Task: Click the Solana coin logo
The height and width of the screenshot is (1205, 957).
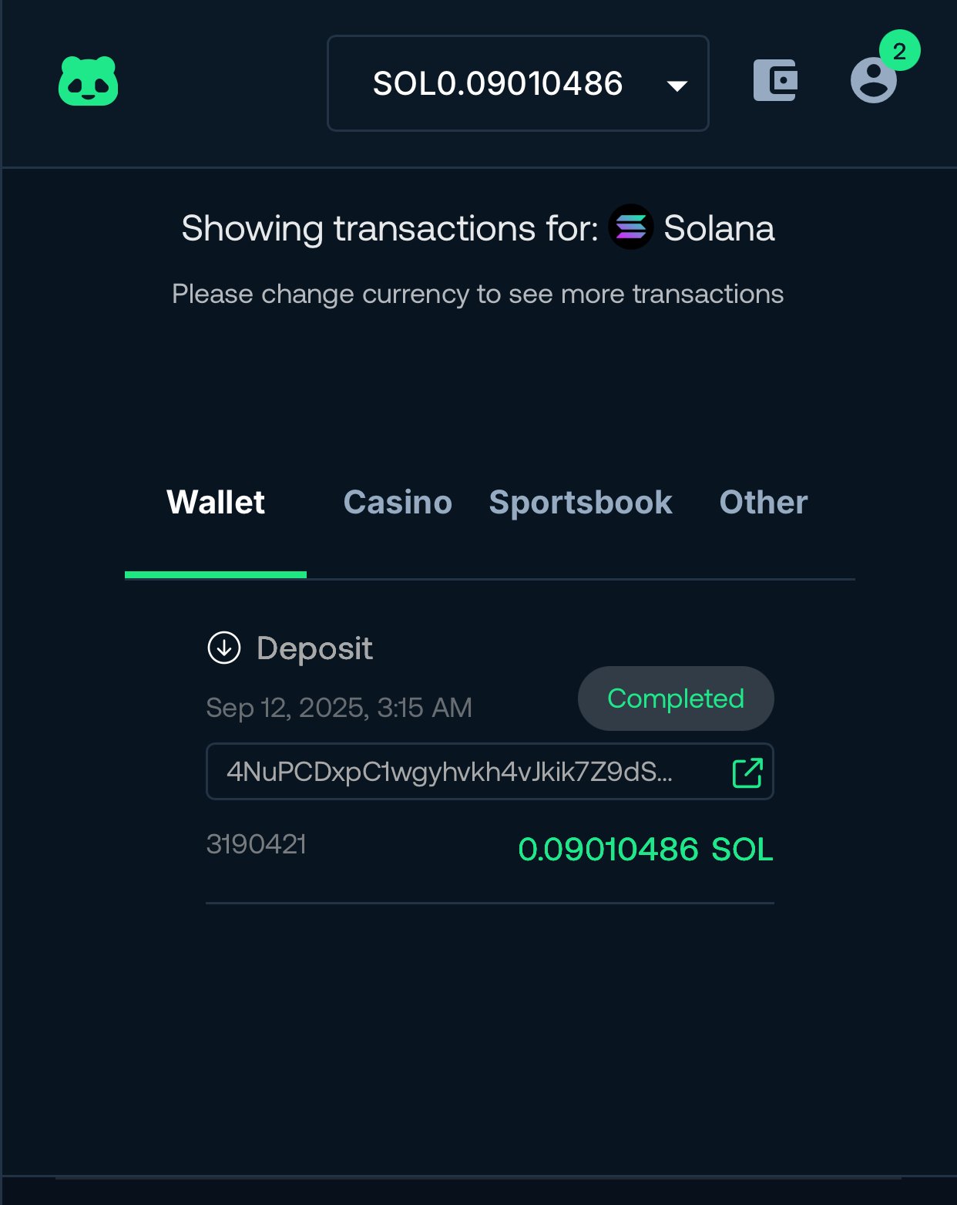Action: click(x=631, y=227)
